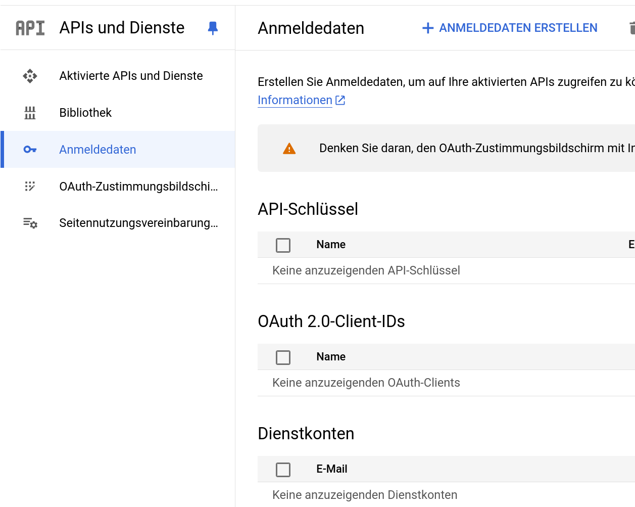
Task: Check the Dienstkonten E-Mail header checkbox
Action: click(283, 470)
